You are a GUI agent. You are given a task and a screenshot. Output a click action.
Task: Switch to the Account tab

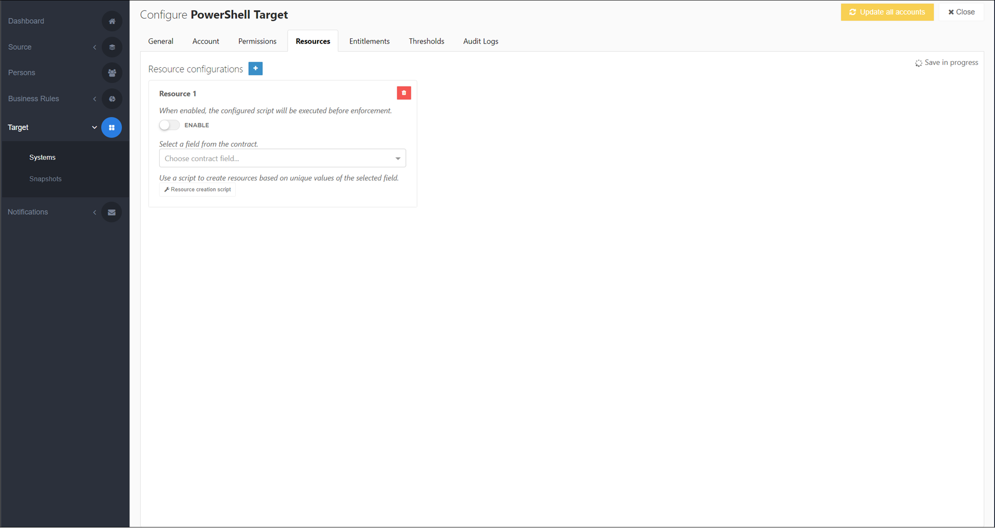(x=206, y=41)
